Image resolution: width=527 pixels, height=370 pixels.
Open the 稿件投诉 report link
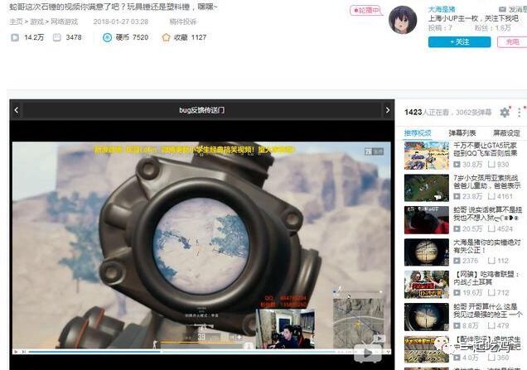[183, 22]
